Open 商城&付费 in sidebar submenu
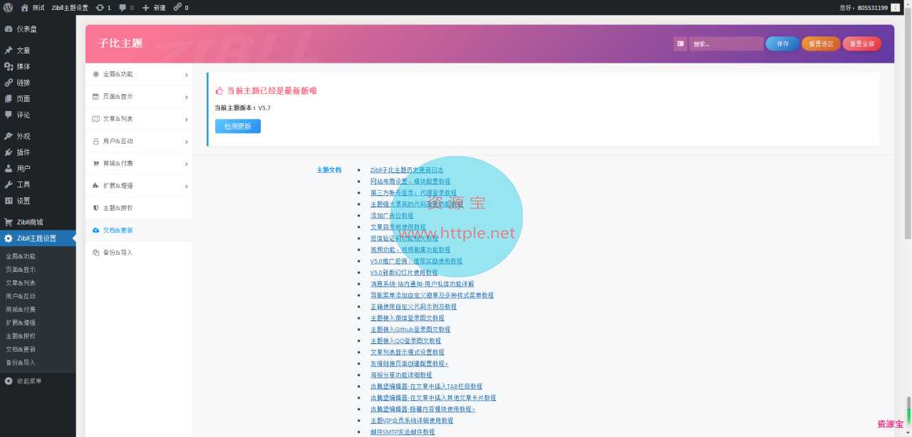 [21, 310]
